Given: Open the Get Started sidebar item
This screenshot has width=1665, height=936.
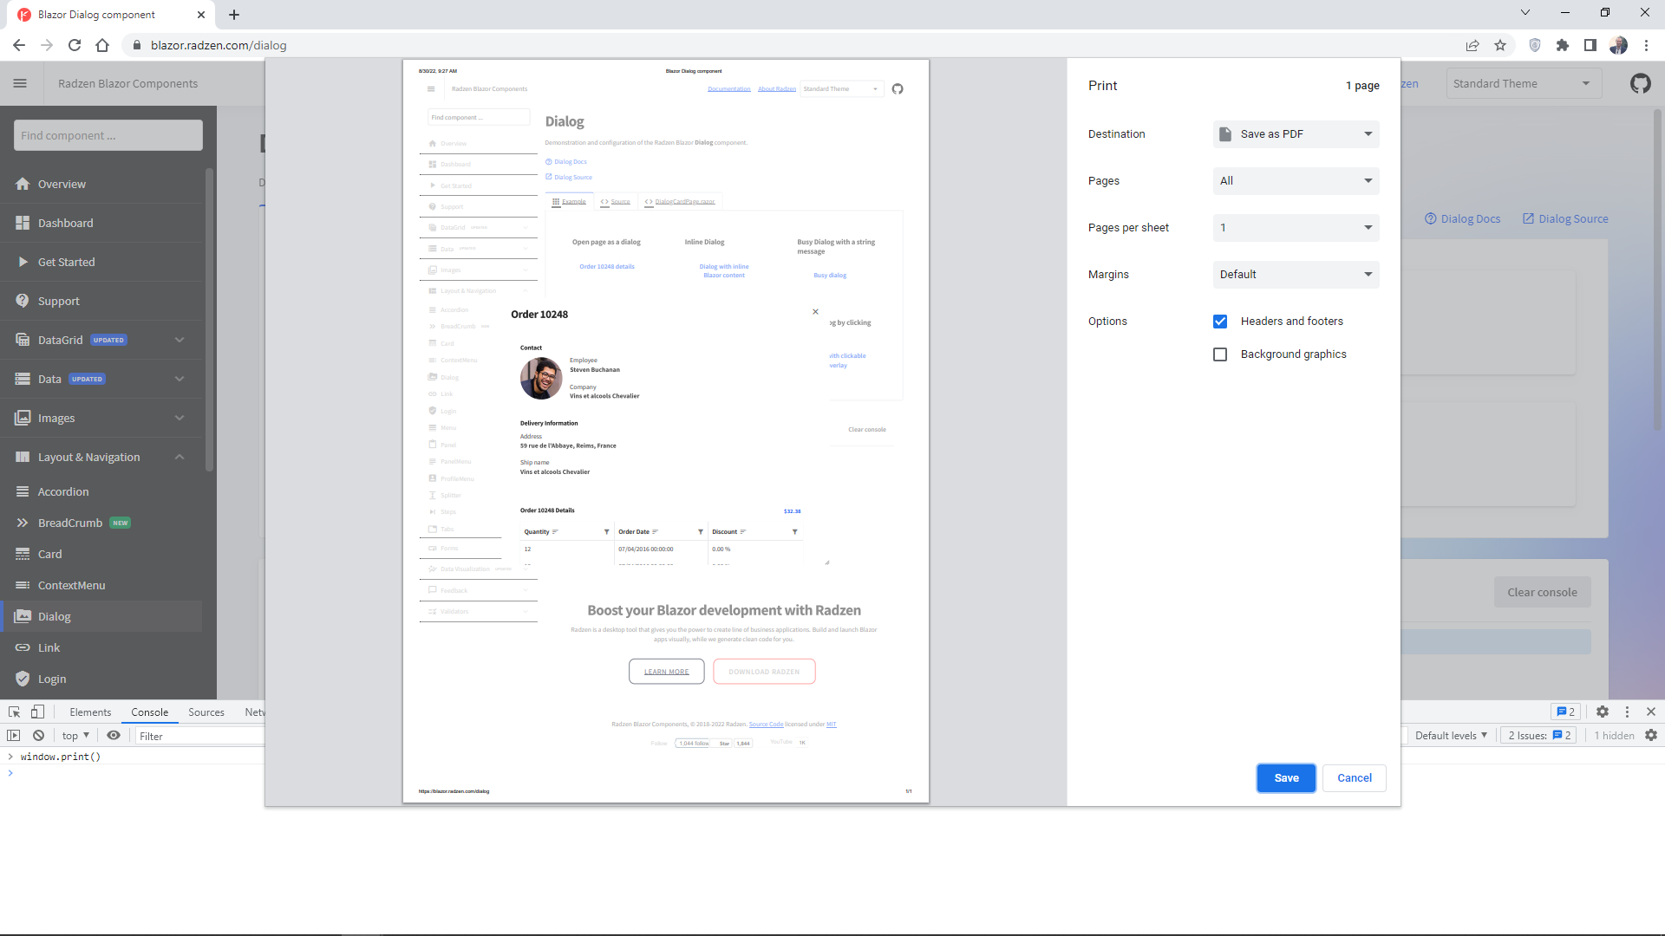Looking at the screenshot, I should pyautogui.click(x=101, y=262).
